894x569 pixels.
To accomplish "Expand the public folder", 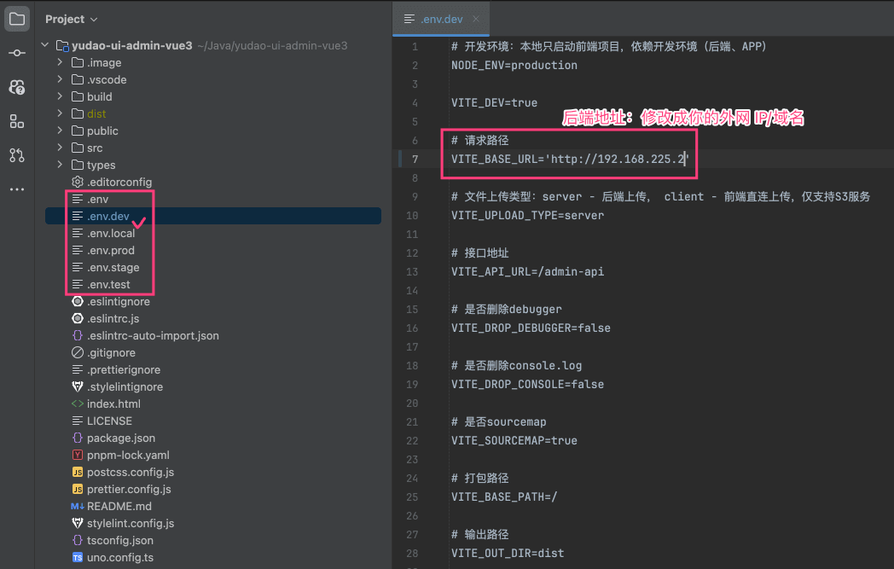I will click(x=60, y=131).
